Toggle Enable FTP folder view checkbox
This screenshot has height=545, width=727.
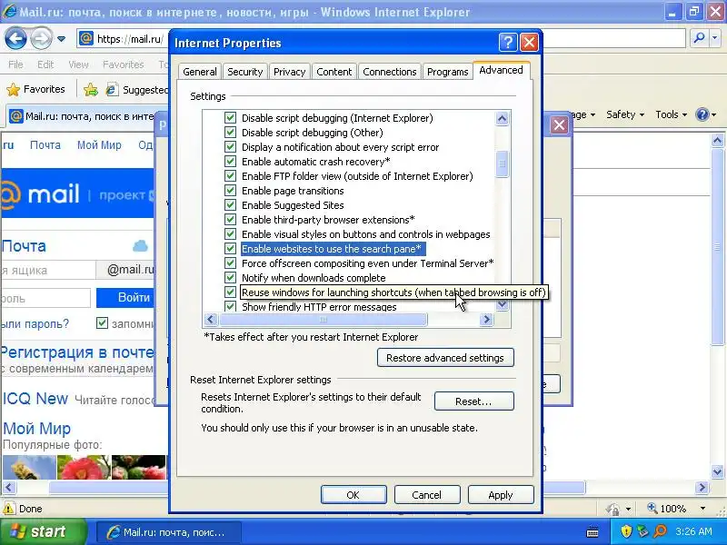[x=231, y=175]
